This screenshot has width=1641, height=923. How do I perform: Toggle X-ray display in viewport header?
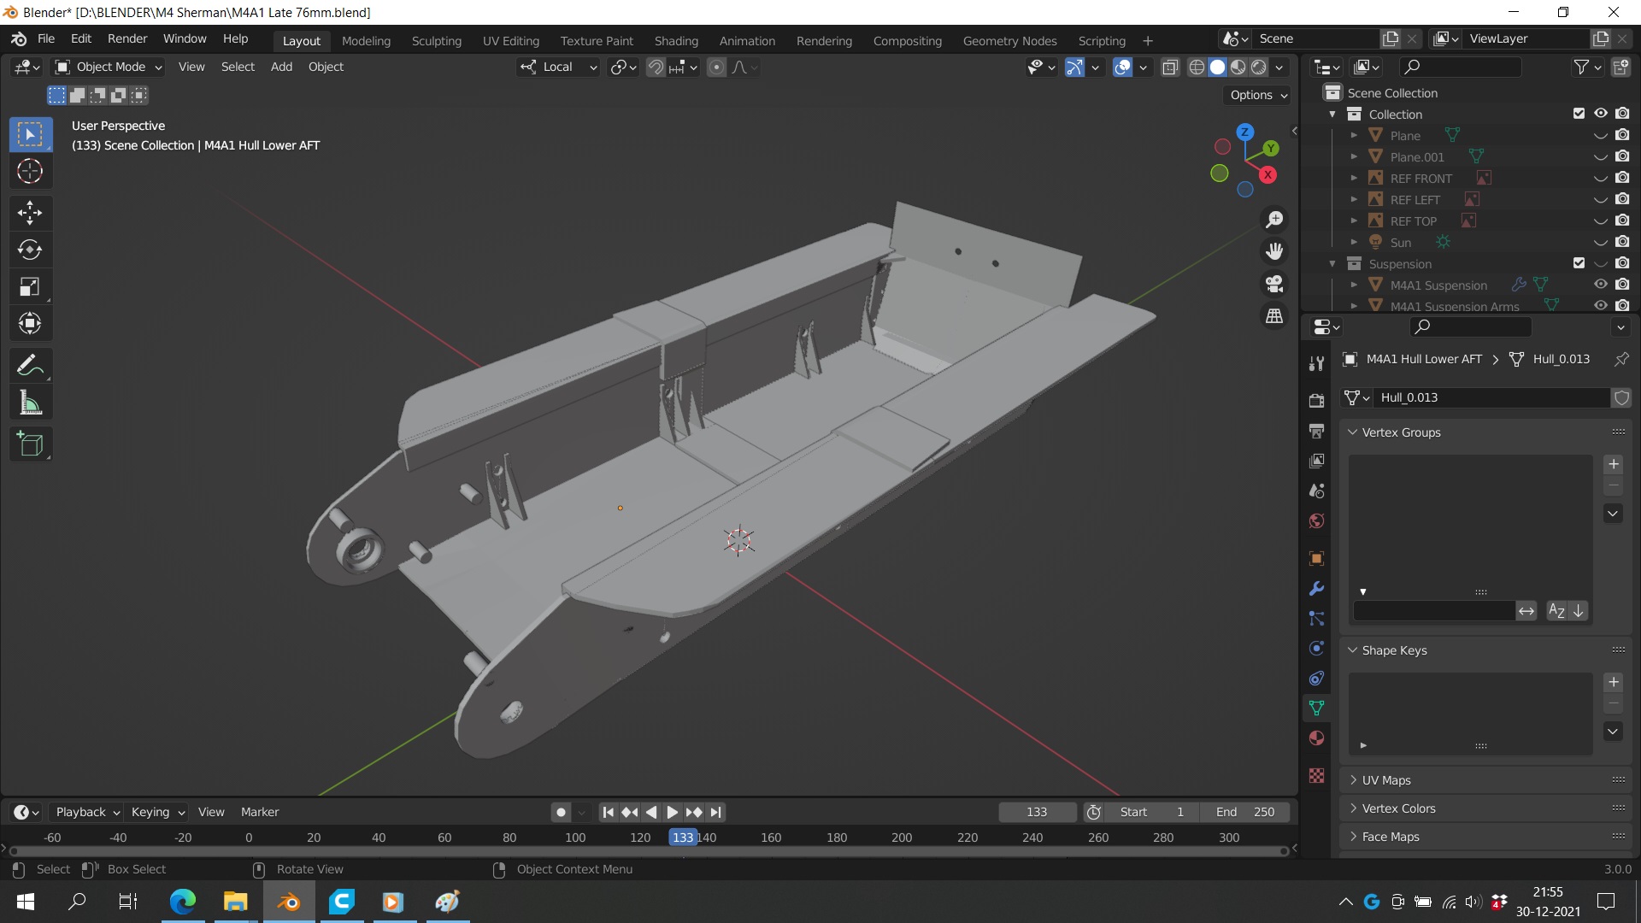pyautogui.click(x=1170, y=68)
